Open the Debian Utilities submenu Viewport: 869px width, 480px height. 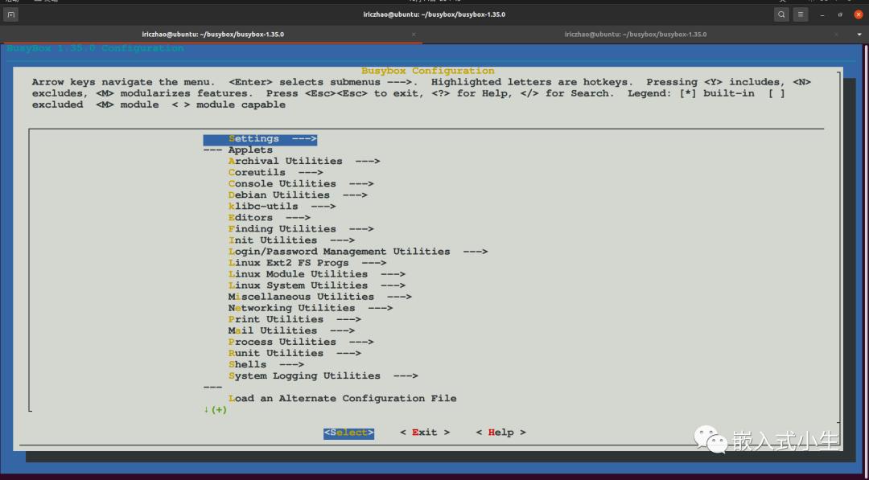click(x=298, y=195)
